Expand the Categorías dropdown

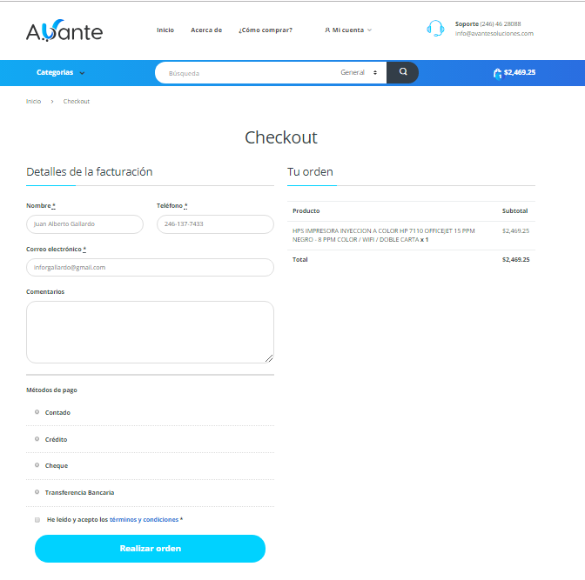tap(60, 73)
